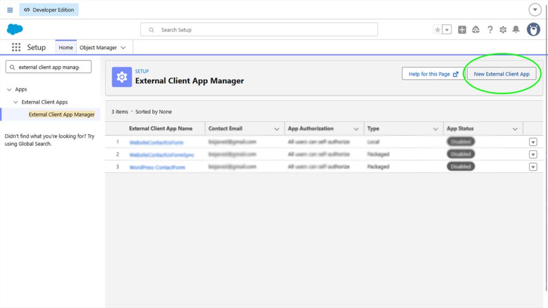Click the Local type cell in row 1
Viewport: 548px width, 308px height.
(373, 142)
